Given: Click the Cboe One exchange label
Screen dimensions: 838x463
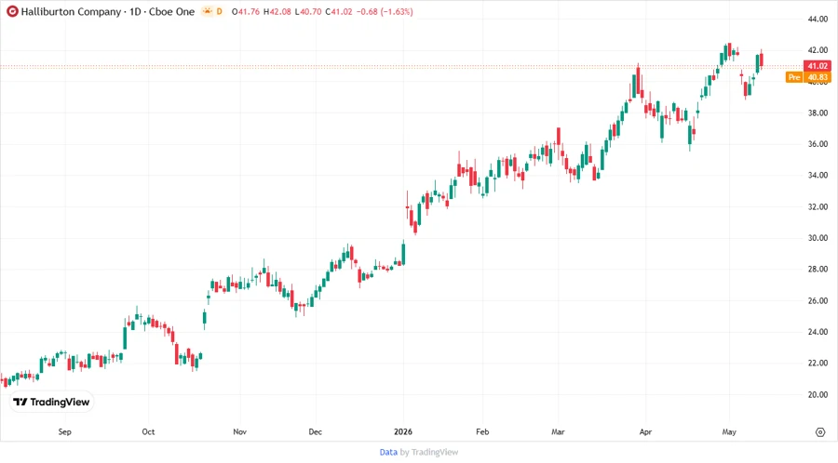Looking at the screenshot, I should pos(171,12).
